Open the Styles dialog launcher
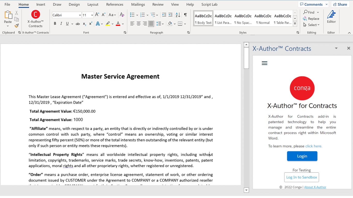The height and width of the screenshot is (198, 353). (298, 33)
